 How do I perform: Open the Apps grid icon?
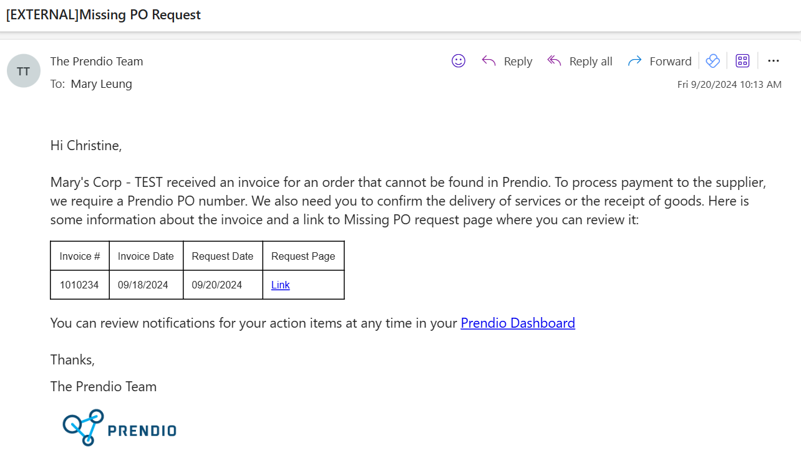point(742,61)
